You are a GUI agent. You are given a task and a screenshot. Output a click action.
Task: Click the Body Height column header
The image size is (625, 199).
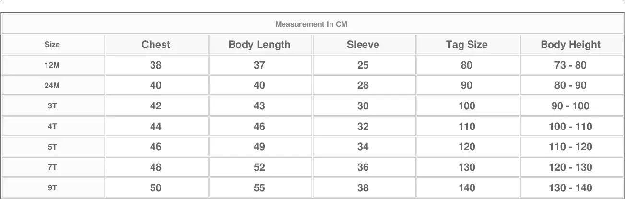tap(570, 45)
